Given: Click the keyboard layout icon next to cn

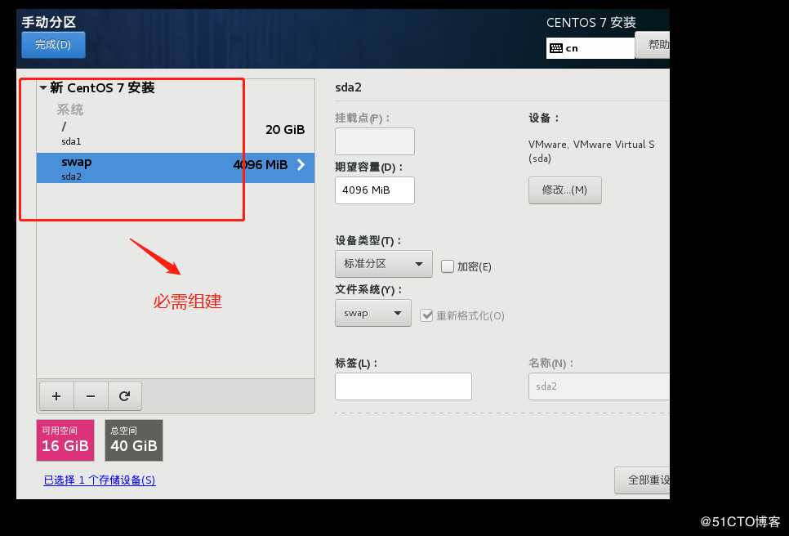Looking at the screenshot, I should pyautogui.click(x=556, y=48).
